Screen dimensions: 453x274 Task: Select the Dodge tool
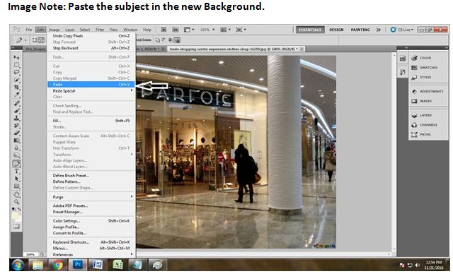pos(16,155)
